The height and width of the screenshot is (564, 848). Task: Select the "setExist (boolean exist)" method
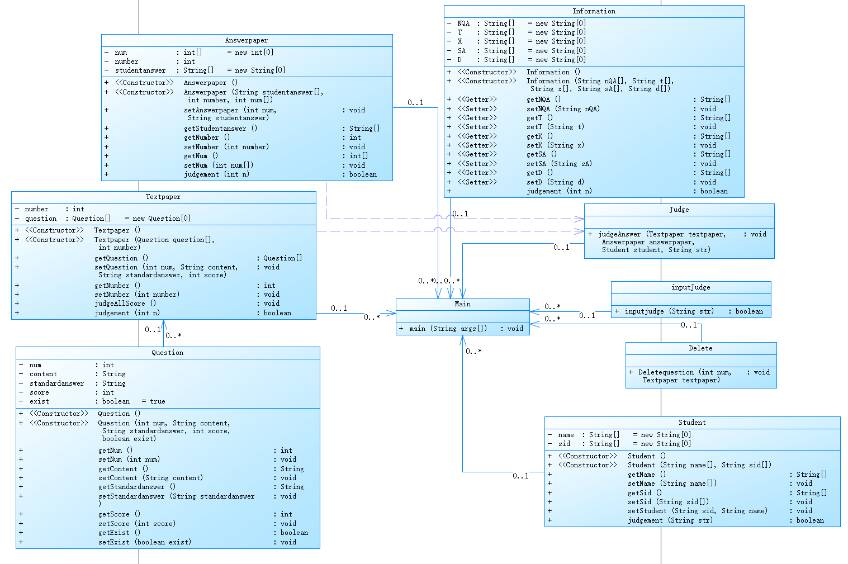tap(145, 542)
